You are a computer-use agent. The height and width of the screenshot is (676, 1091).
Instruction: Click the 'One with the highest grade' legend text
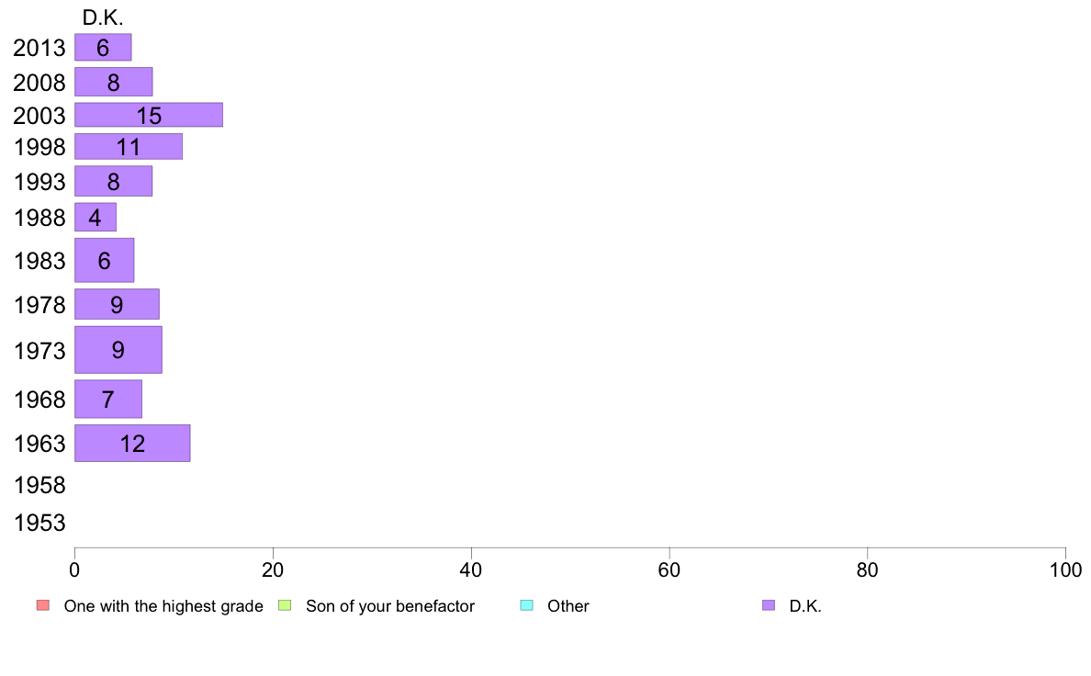(x=163, y=606)
